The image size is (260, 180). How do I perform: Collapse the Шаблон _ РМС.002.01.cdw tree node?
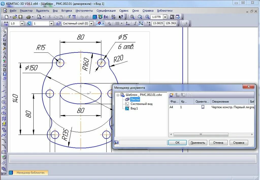[118, 95]
